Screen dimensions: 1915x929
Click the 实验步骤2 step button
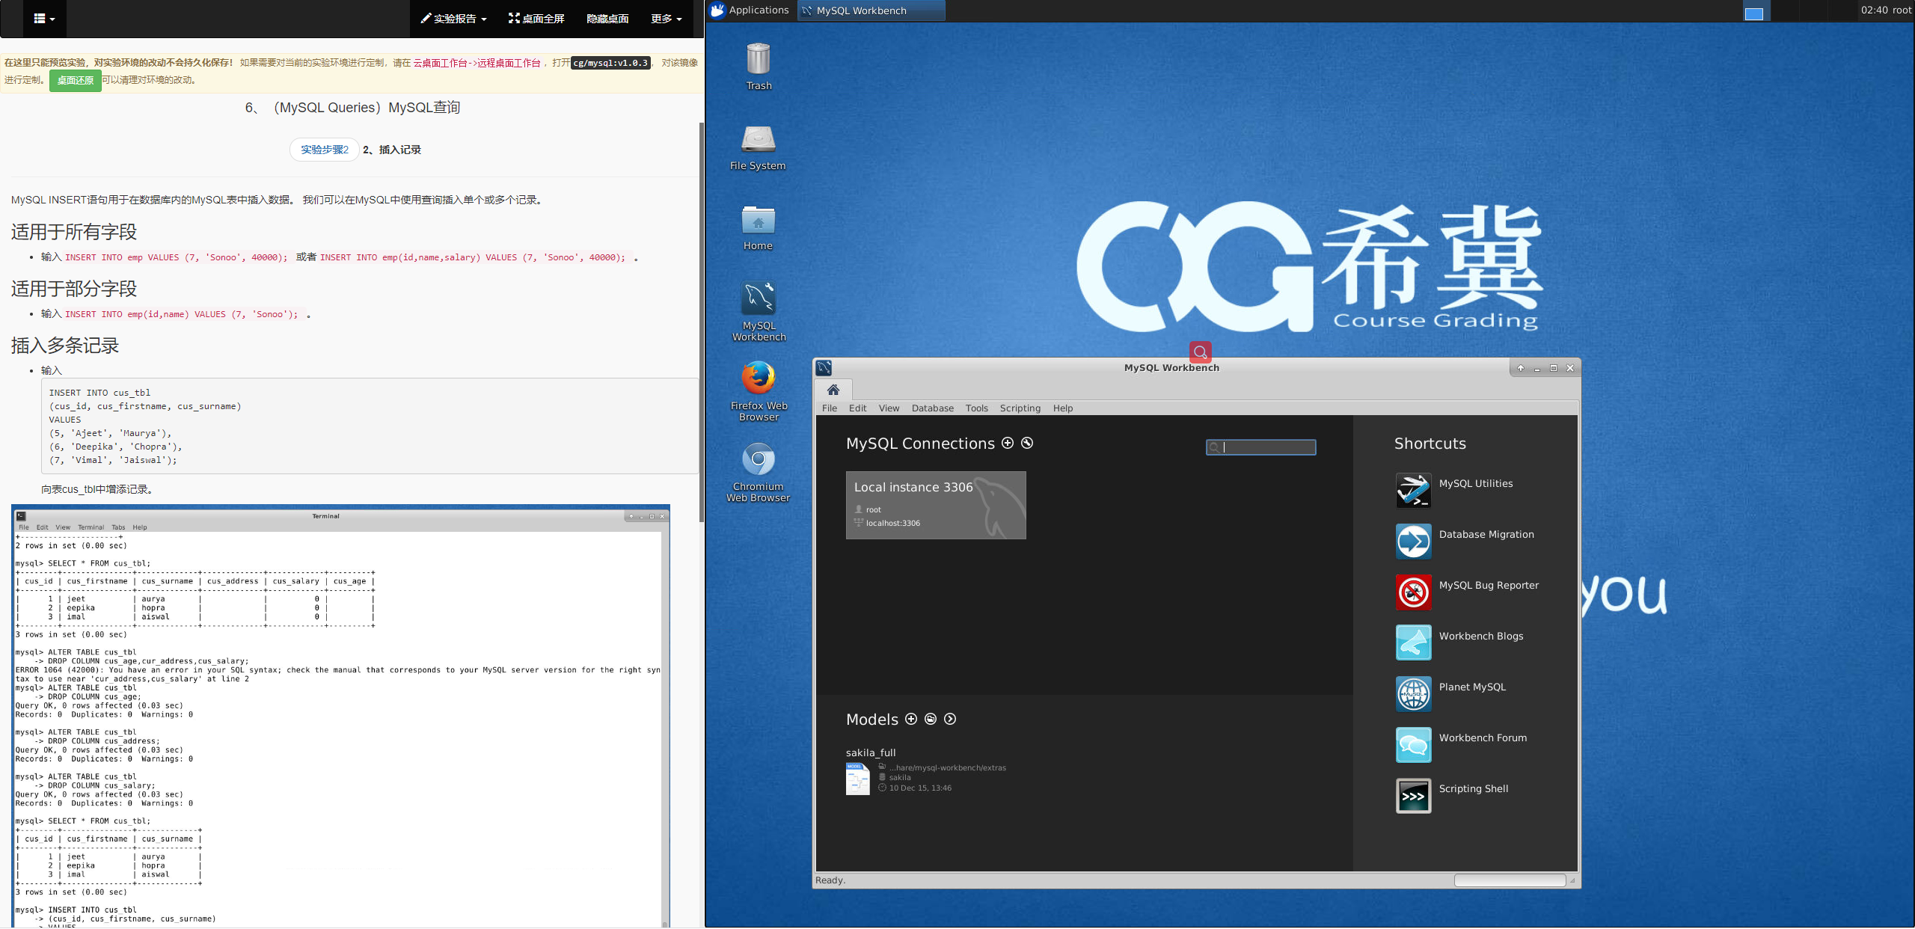pyautogui.click(x=325, y=150)
